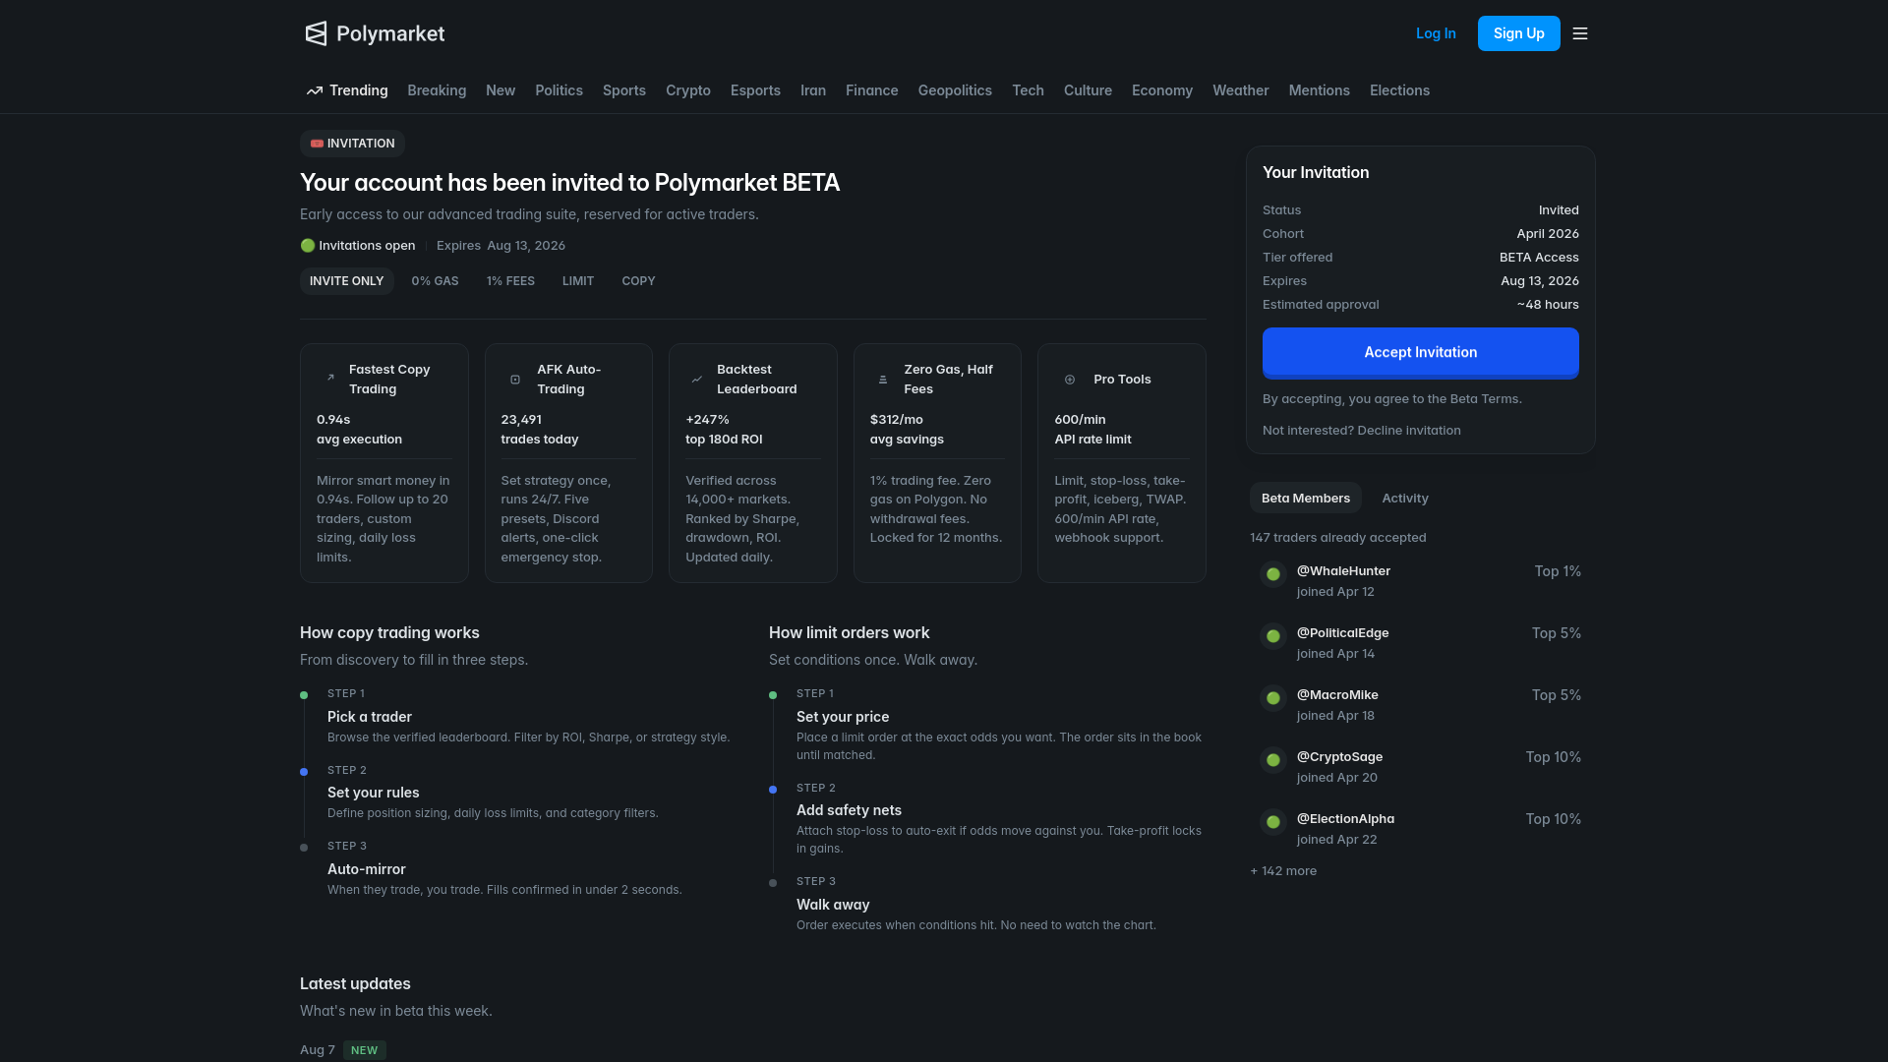Open the Crypto category
This screenshot has height=1062, width=1888.
(688, 90)
